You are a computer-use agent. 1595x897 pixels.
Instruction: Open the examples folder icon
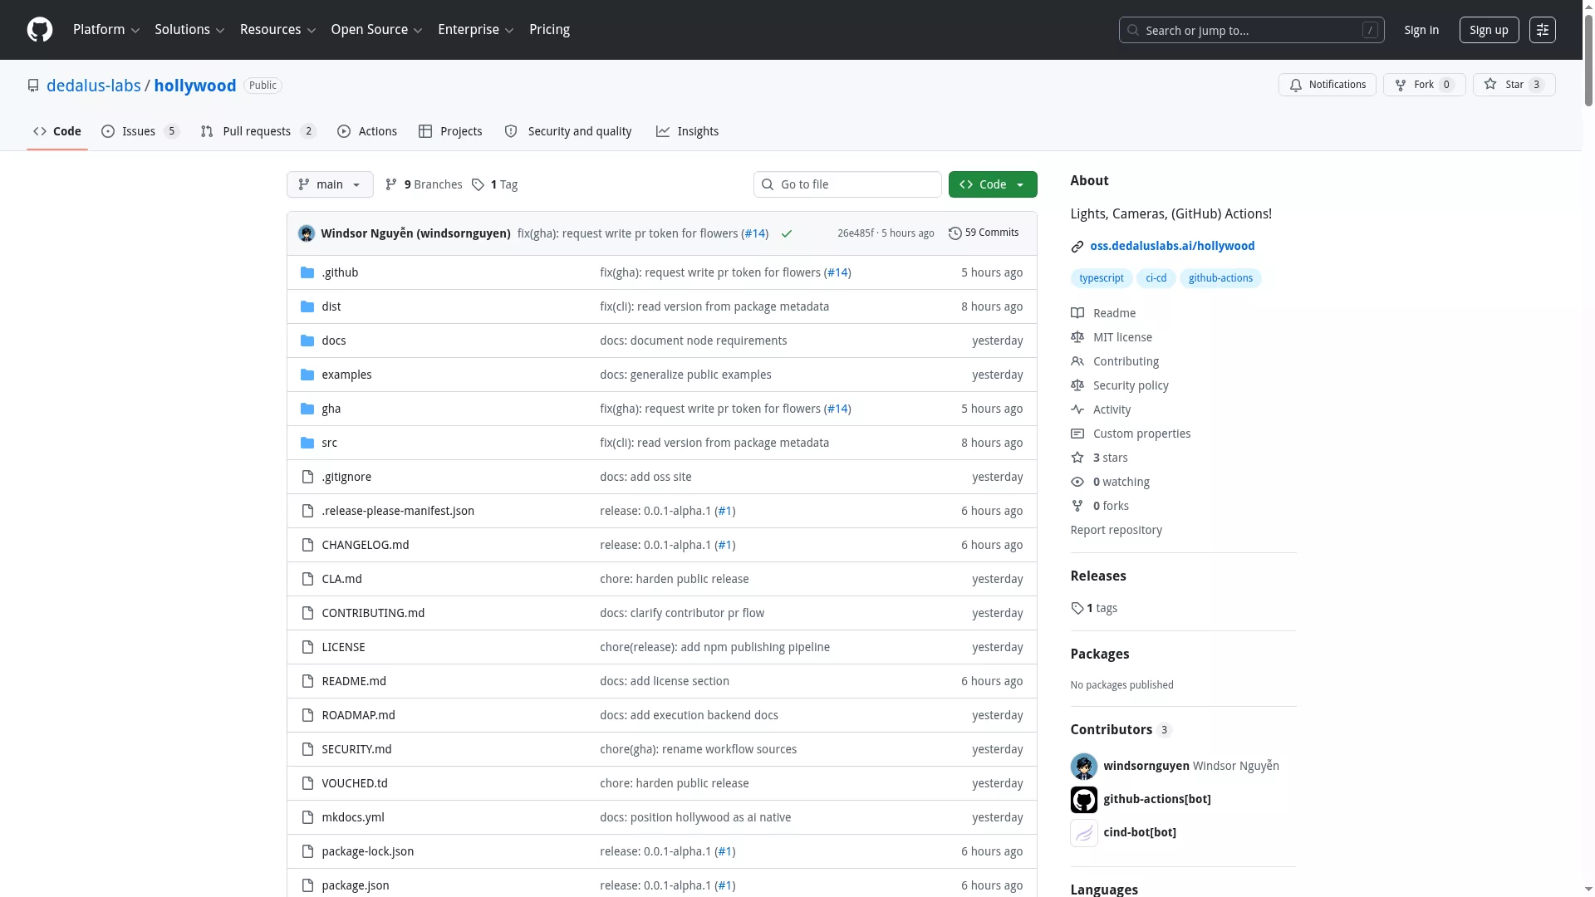(307, 375)
